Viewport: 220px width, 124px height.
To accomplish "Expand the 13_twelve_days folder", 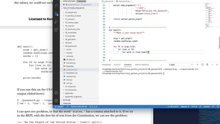I will point(72,22).
